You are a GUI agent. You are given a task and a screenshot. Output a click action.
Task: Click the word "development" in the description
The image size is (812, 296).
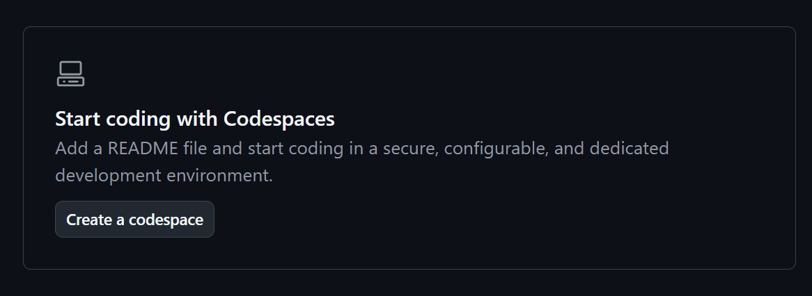108,176
